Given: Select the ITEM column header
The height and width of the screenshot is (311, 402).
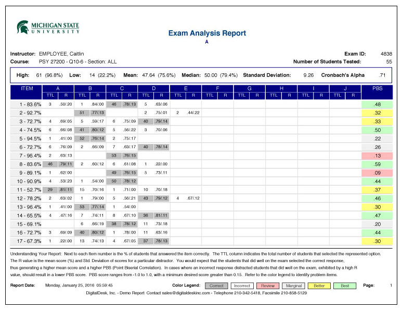Looking at the screenshot, I should [x=26, y=89].
